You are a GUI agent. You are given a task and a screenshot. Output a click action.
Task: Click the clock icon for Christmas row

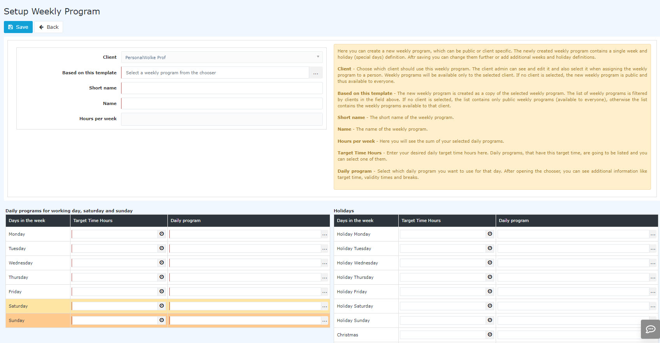490,334
